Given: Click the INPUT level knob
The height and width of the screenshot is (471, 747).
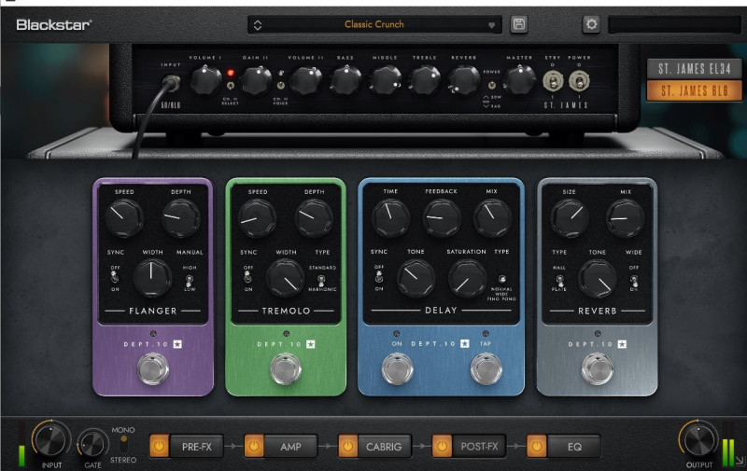Looking at the screenshot, I should [x=50, y=440].
